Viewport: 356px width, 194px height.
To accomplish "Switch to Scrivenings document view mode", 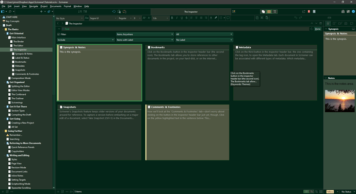I will point(263,11).
